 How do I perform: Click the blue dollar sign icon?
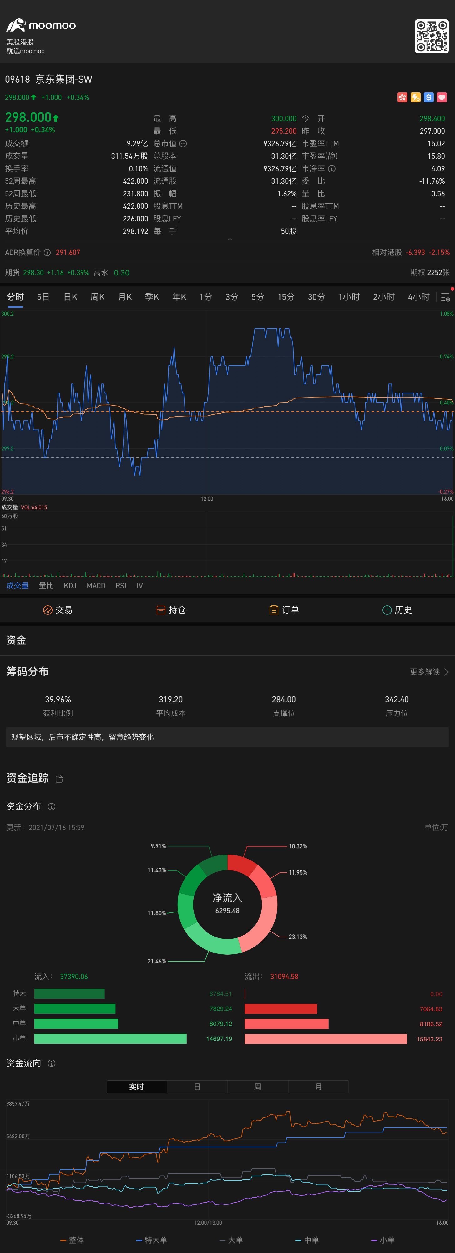428,97
